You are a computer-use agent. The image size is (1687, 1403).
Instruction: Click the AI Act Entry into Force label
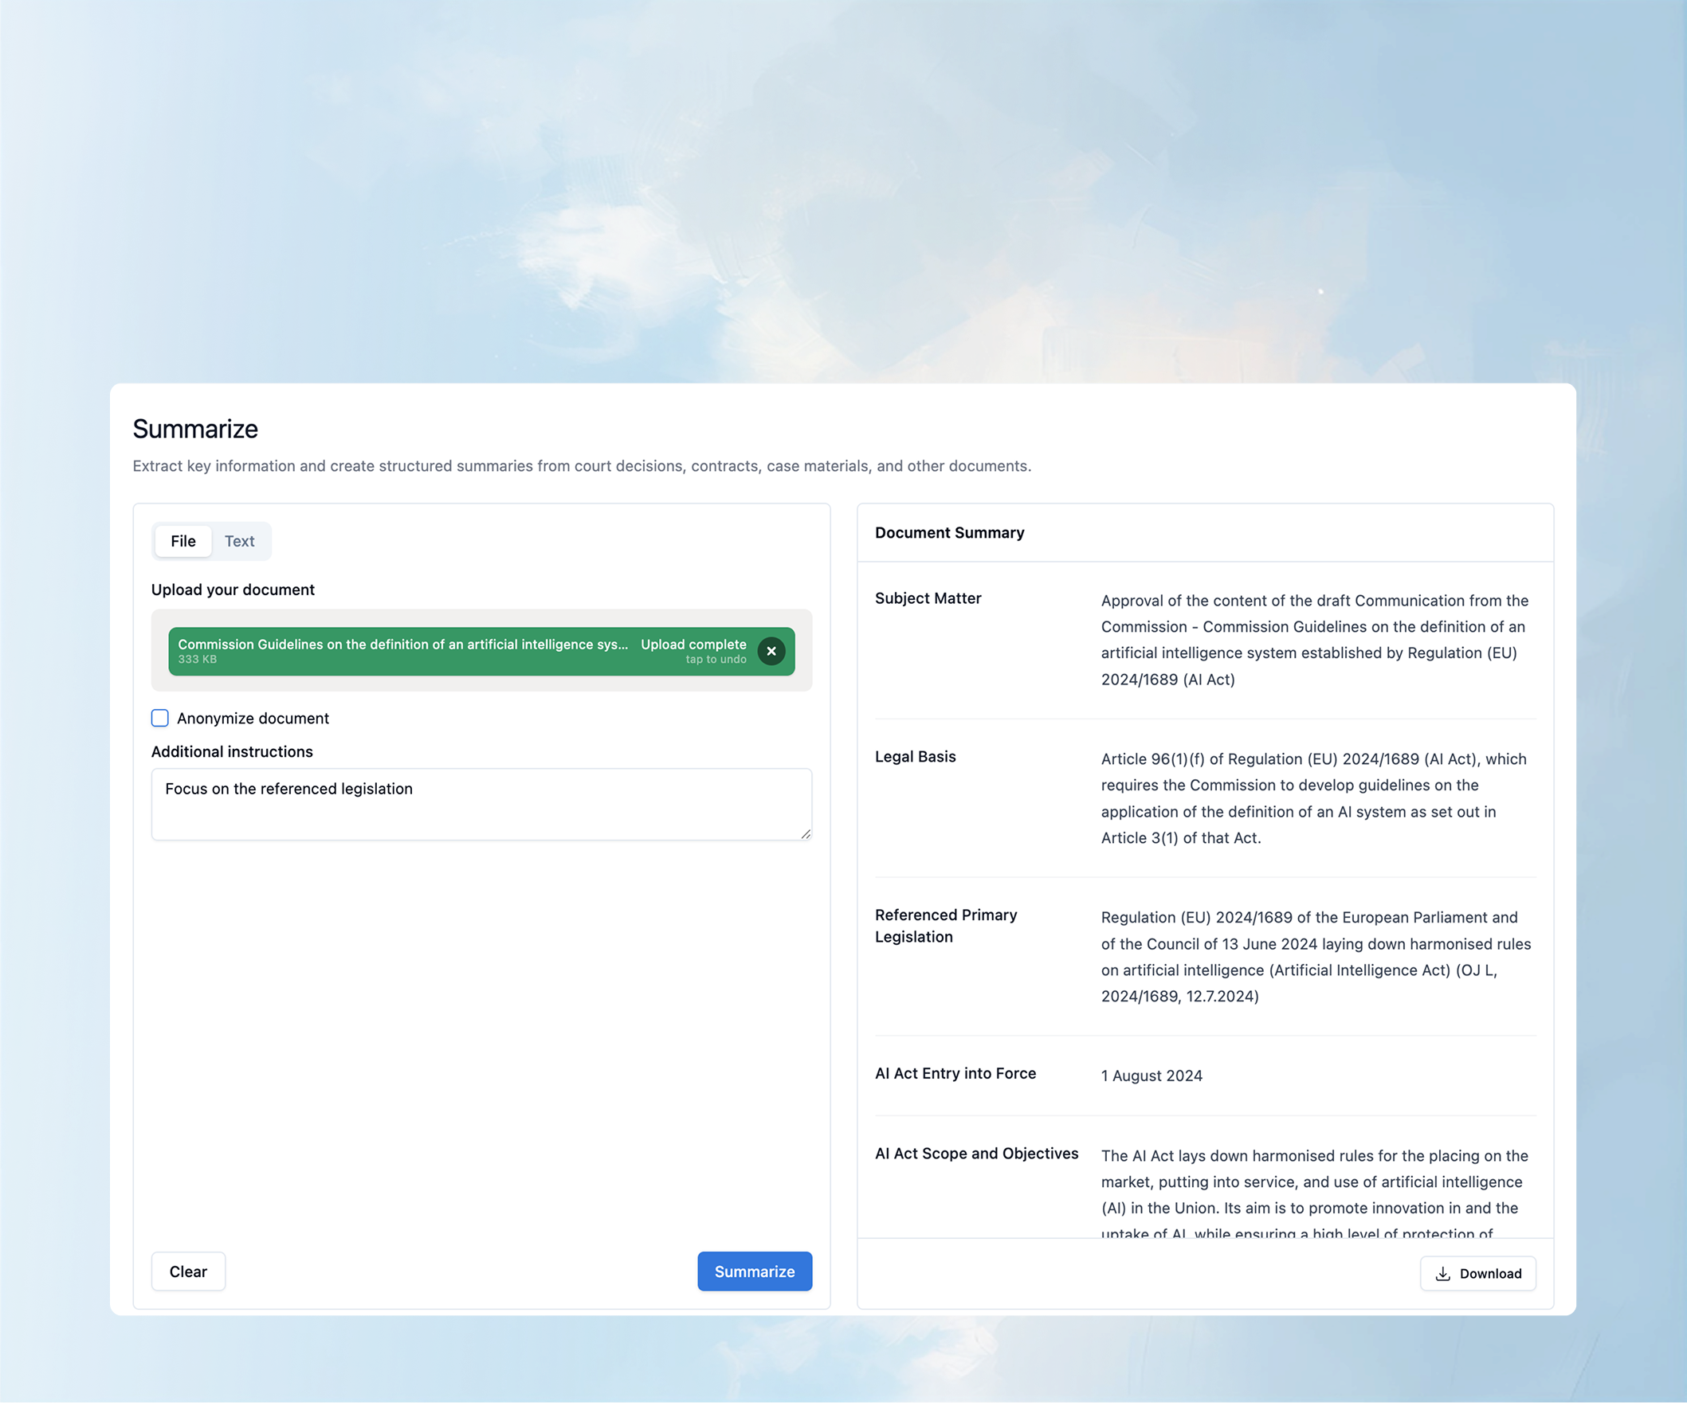pyautogui.click(x=955, y=1074)
